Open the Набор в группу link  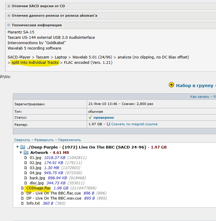[194, 85]
